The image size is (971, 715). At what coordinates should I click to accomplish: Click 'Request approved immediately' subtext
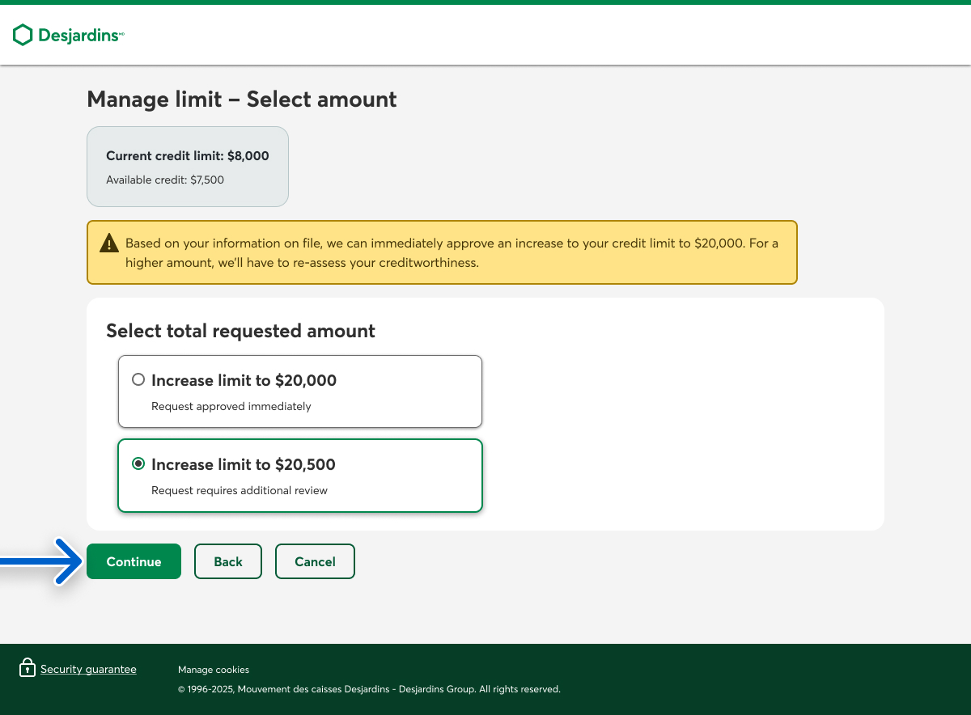point(231,406)
